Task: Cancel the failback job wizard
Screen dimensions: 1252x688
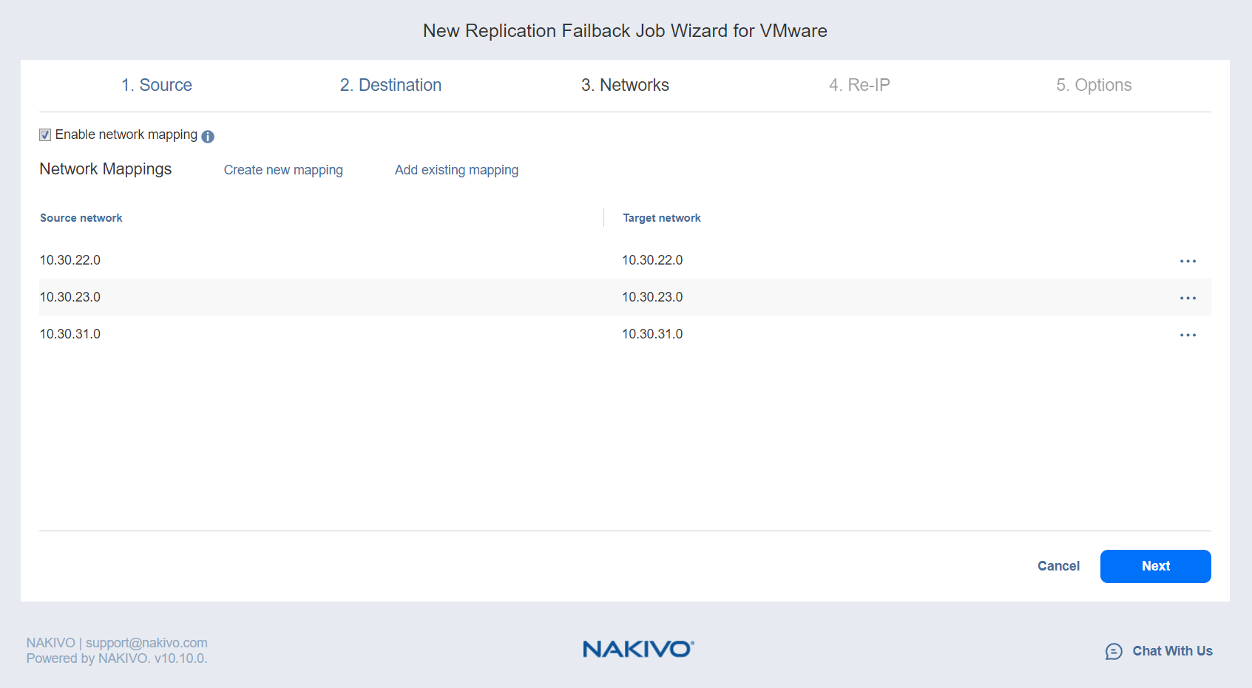Action: click(x=1058, y=566)
